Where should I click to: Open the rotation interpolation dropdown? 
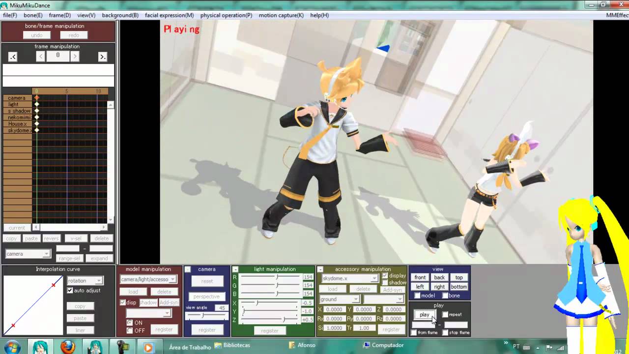85,281
